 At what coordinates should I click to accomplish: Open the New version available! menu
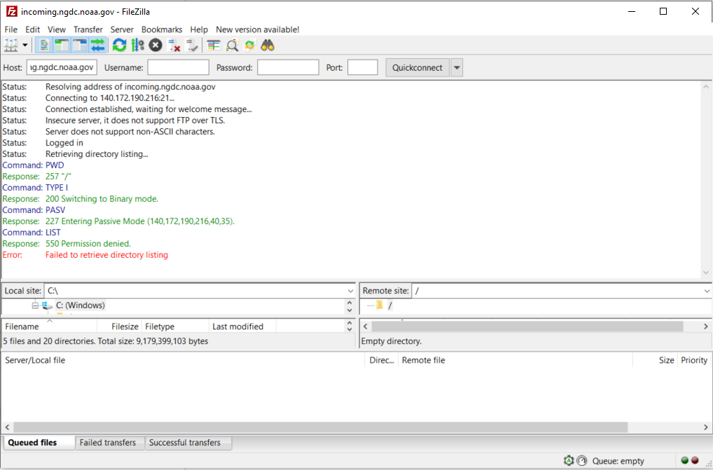coord(257,29)
